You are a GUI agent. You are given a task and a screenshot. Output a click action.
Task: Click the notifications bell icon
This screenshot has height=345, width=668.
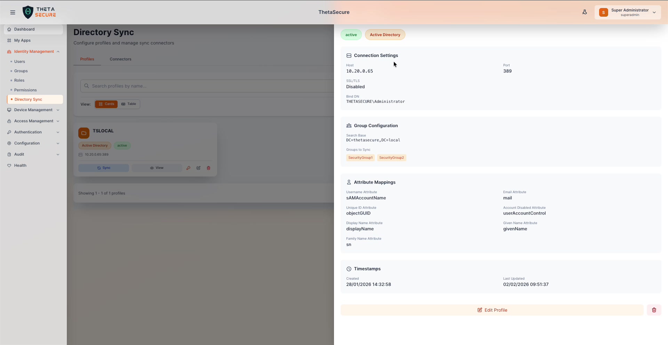click(x=584, y=12)
